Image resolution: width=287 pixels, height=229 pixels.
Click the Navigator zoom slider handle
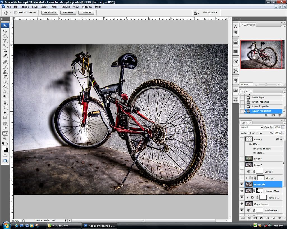[266, 84]
